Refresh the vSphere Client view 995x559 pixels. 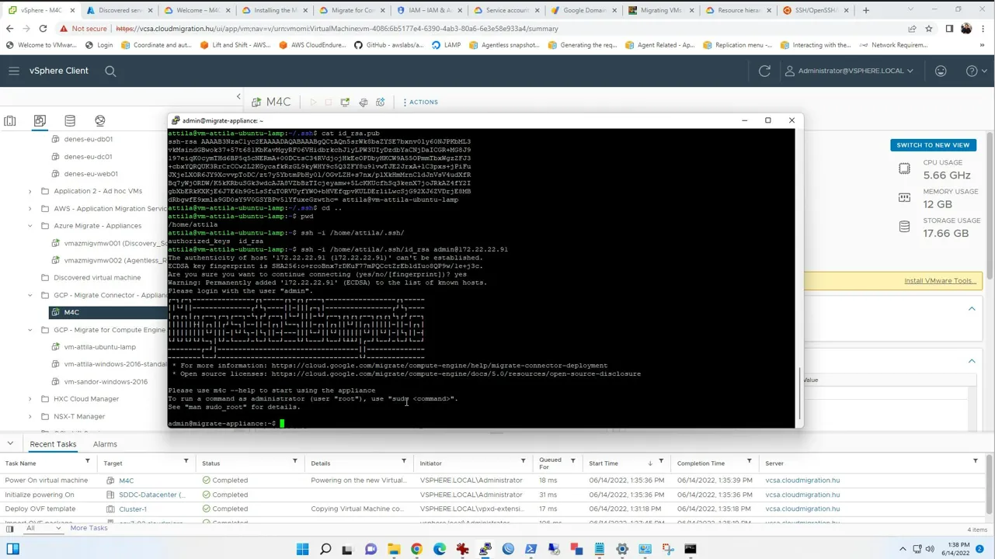click(x=764, y=71)
